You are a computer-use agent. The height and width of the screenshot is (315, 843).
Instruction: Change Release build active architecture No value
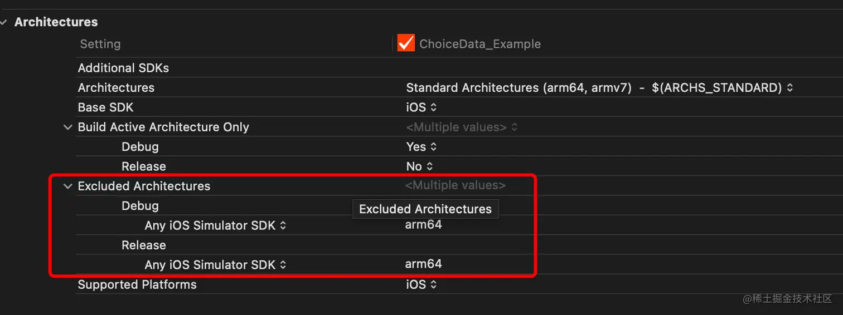[419, 166]
